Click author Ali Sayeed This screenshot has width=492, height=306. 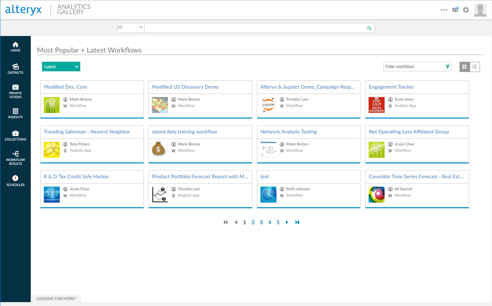point(403,189)
